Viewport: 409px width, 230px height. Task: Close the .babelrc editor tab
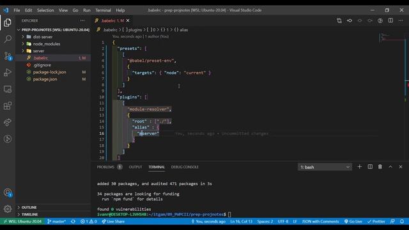pyautogui.click(x=128, y=20)
